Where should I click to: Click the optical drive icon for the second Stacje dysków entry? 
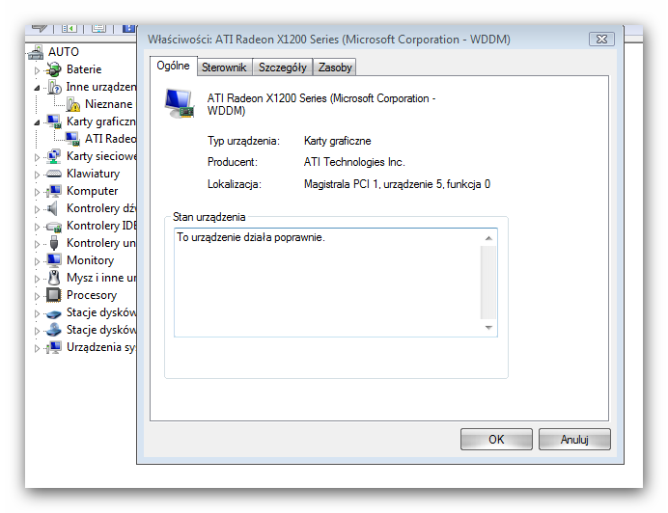pos(54,330)
